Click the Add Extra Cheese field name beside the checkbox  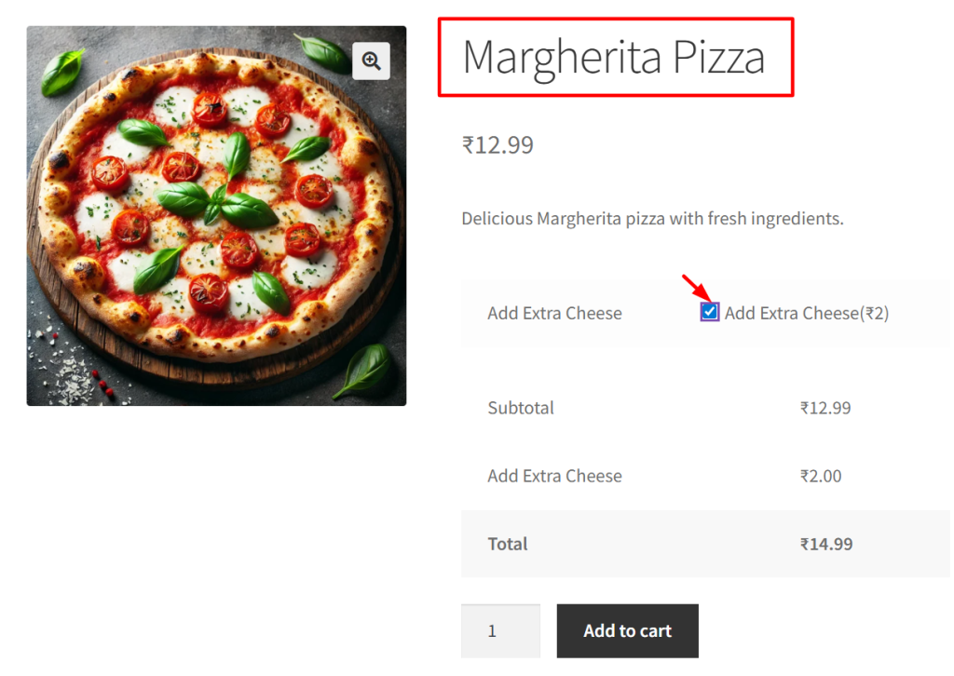554,314
